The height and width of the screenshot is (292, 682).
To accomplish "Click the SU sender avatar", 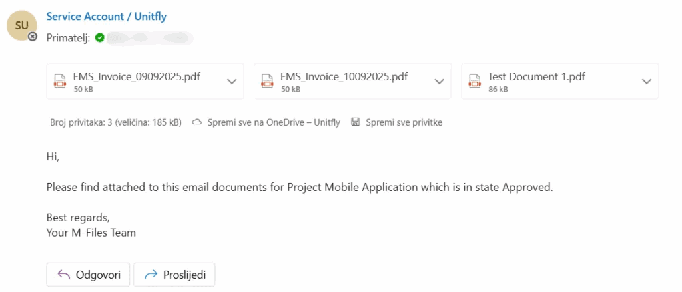I will (20, 25).
